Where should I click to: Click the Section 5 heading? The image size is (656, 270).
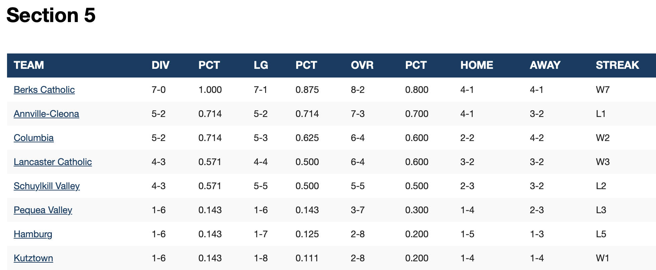point(51,15)
